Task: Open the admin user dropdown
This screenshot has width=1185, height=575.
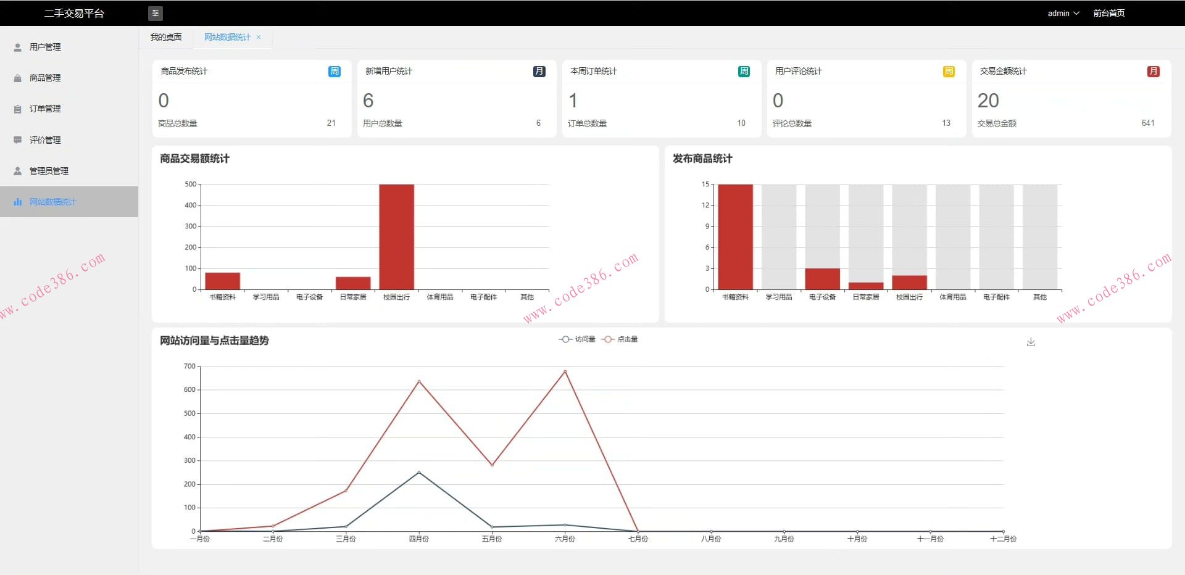Action: tap(1063, 13)
